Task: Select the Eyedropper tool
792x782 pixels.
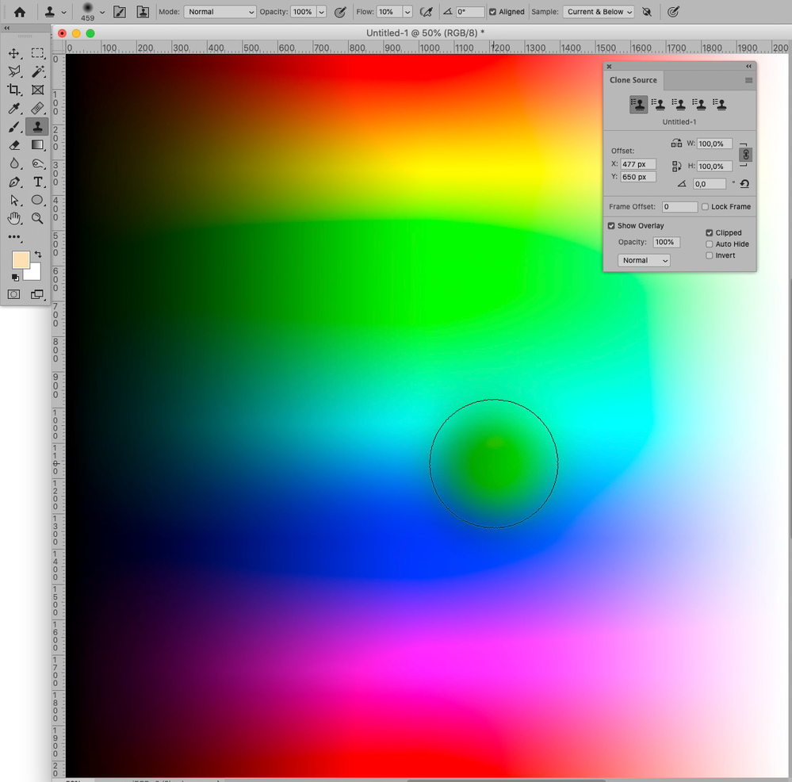Action: (x=14, y=108)
